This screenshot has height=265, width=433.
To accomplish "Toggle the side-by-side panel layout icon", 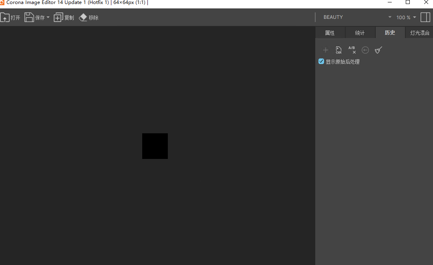I will [425, 17].
